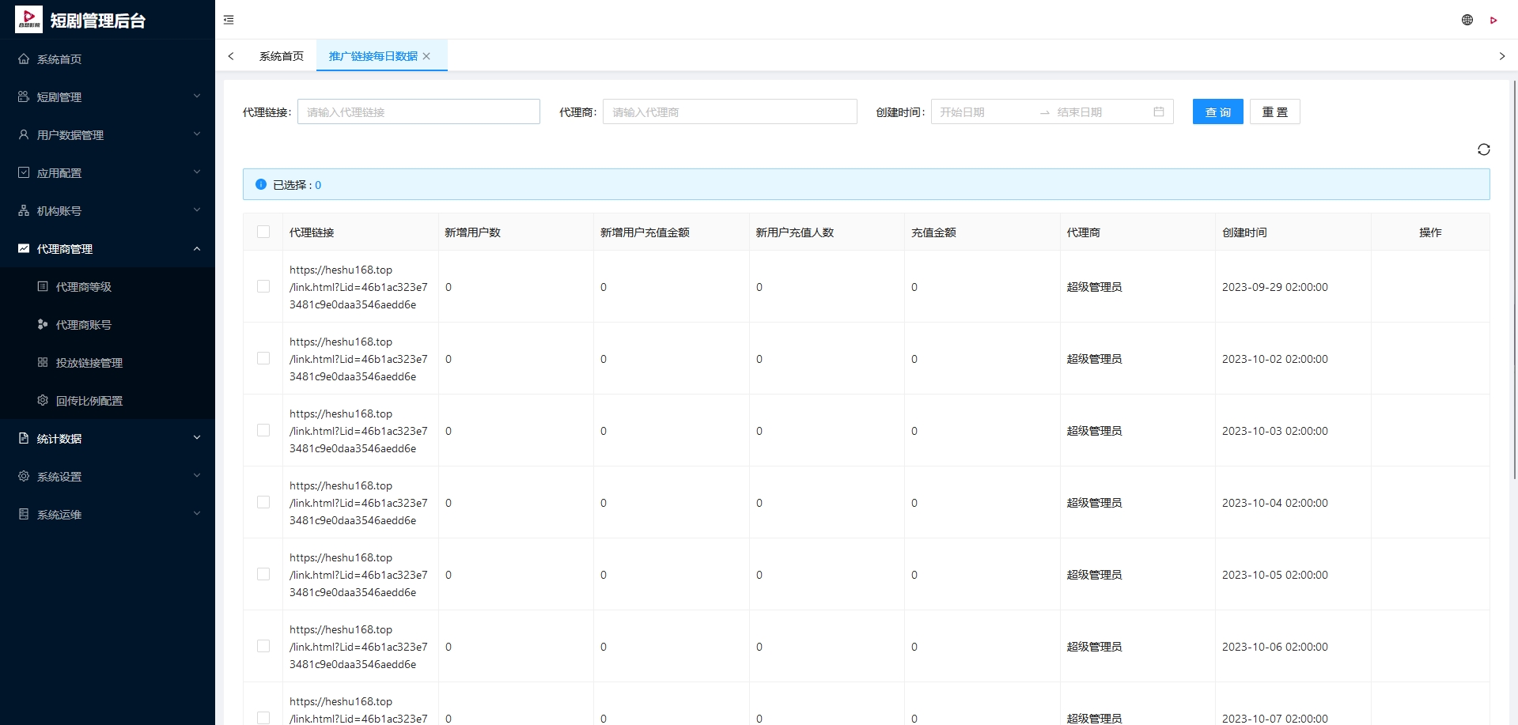Open 代理商等级 submenu item

(108, 286)
